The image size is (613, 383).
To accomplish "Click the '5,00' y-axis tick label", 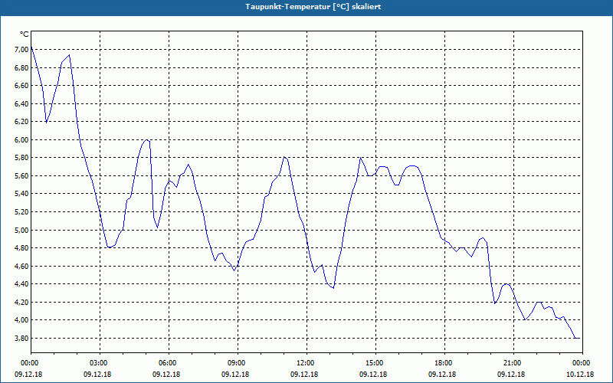I will [x=21, y=231].
